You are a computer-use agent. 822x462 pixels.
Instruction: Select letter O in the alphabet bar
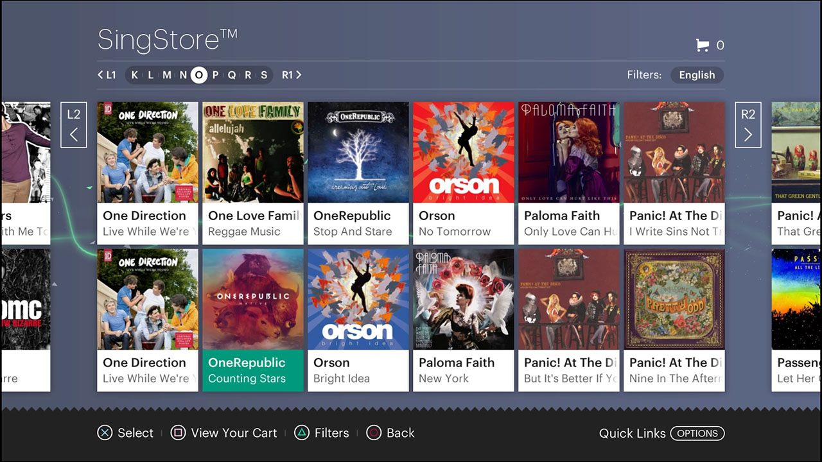coord(199,75)
